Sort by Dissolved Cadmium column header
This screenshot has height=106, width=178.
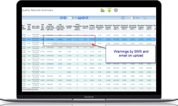click(x=124, y=27)
